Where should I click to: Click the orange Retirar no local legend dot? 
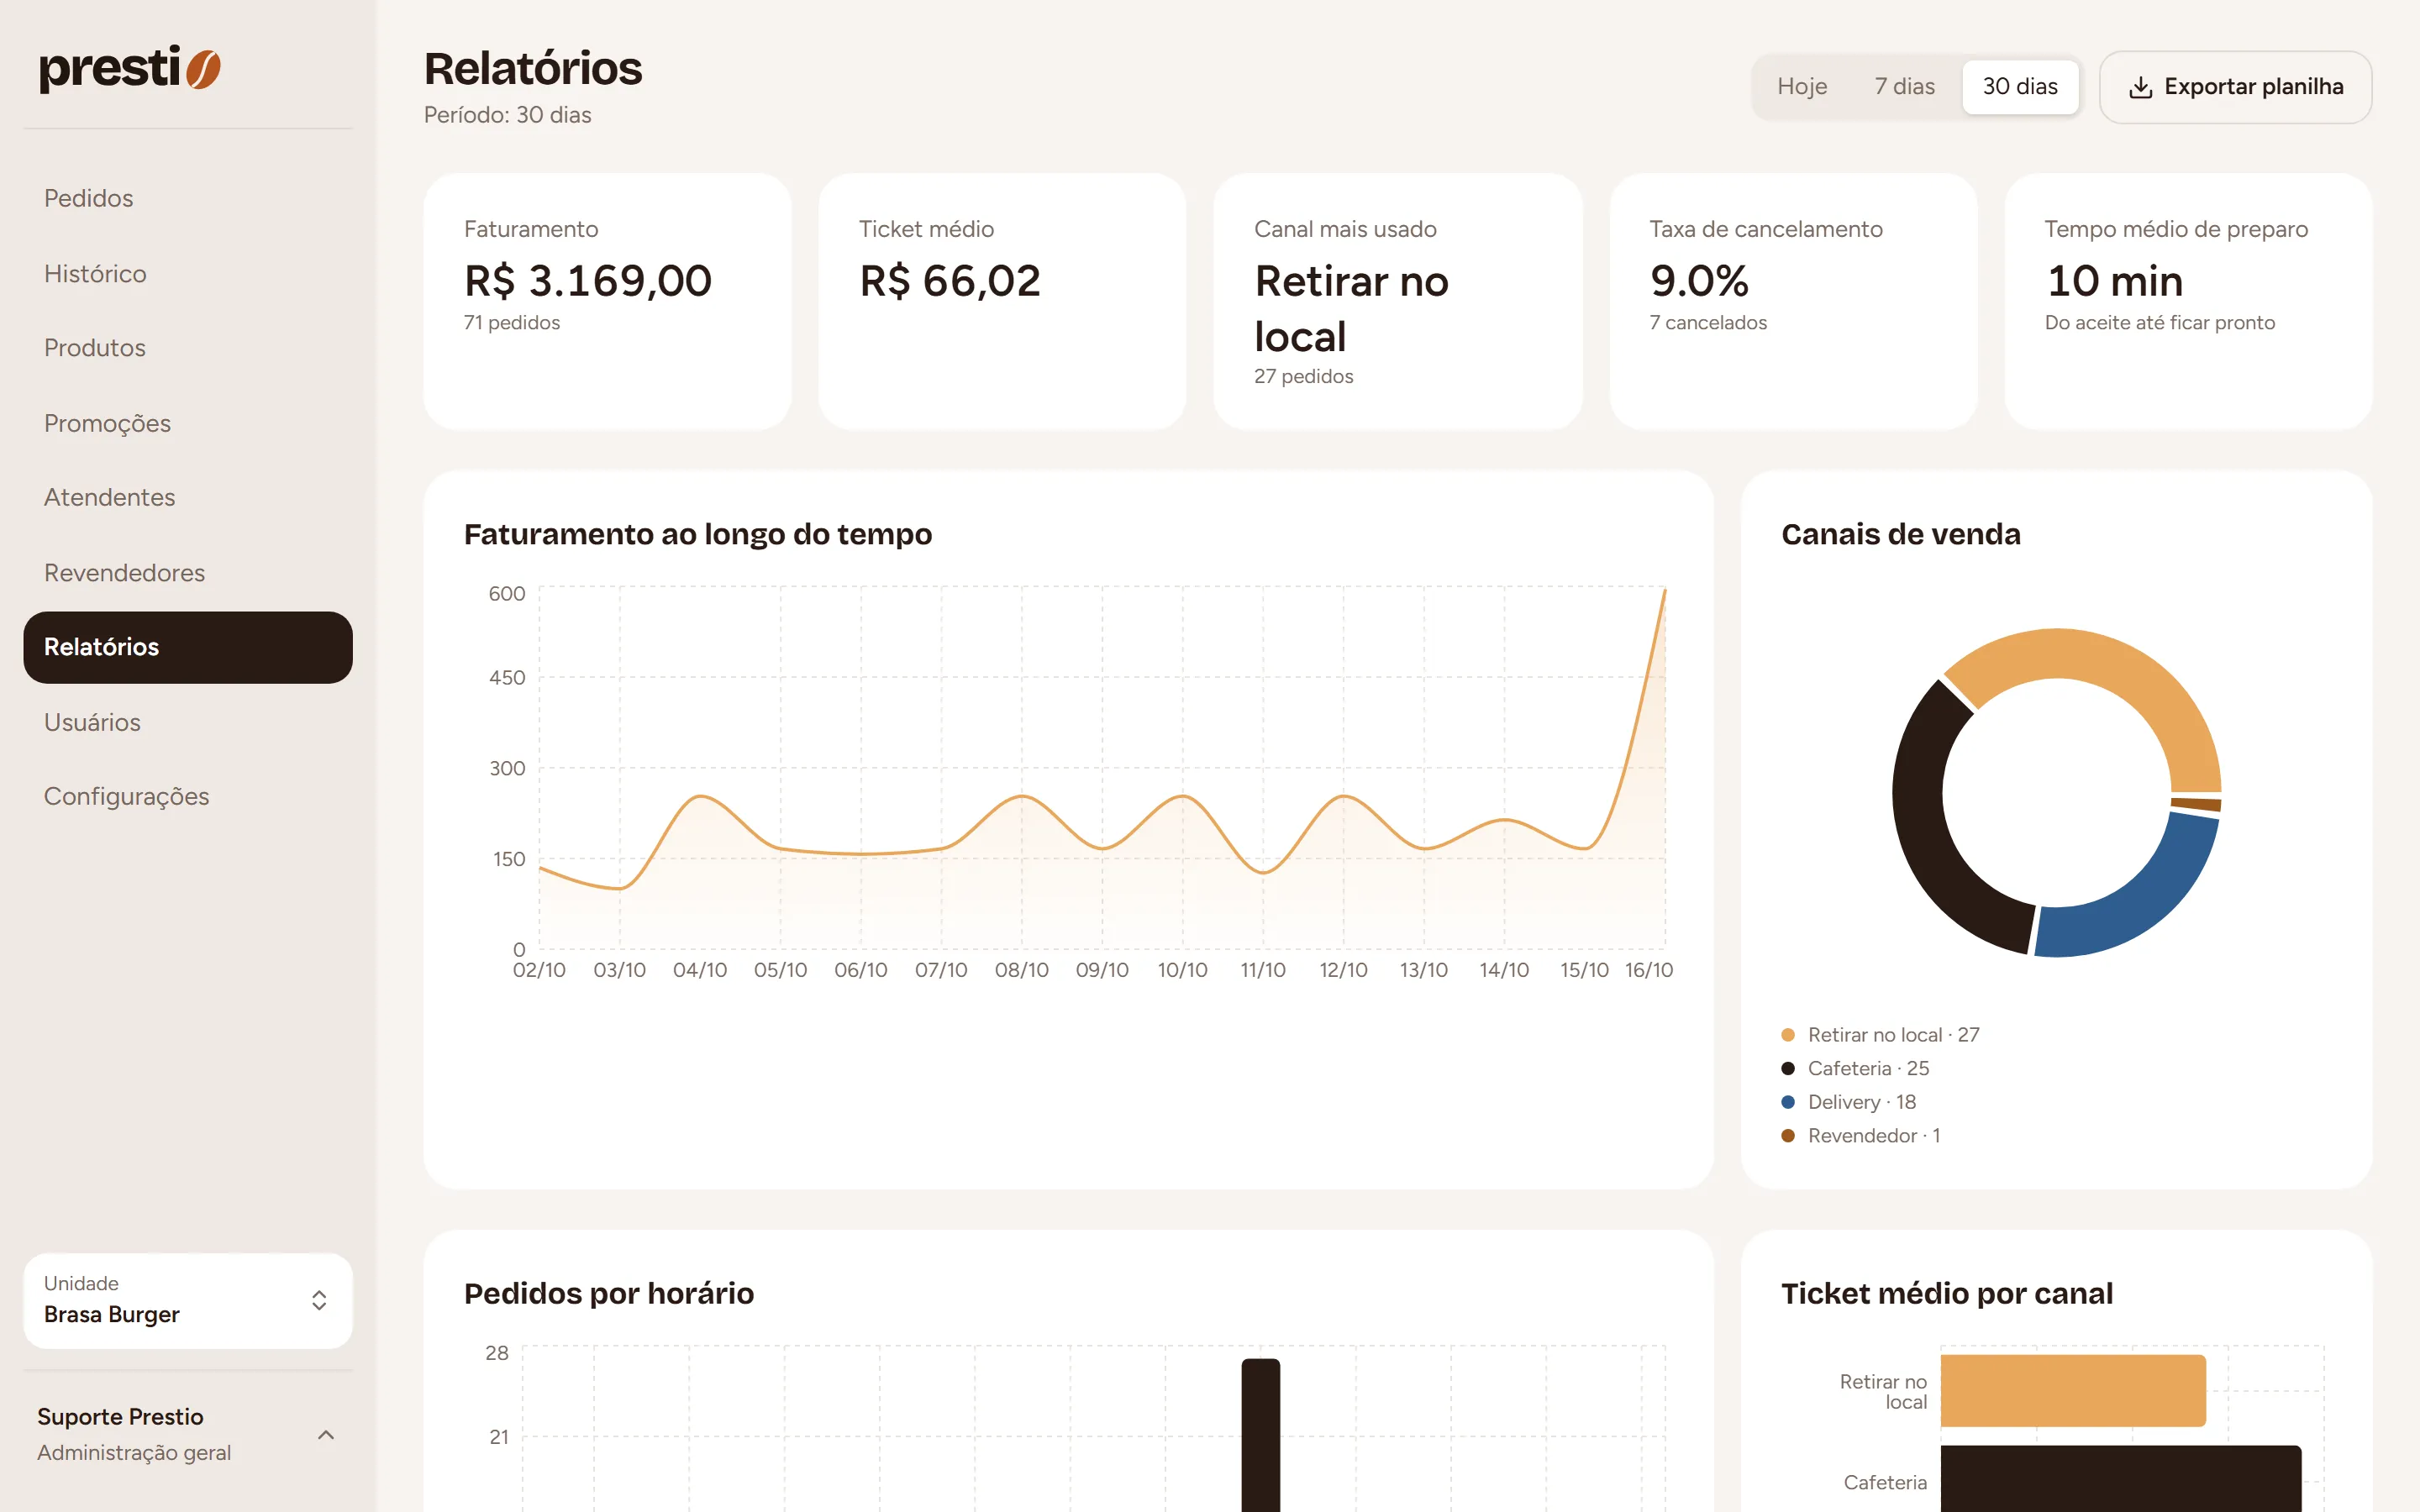1788,1035
